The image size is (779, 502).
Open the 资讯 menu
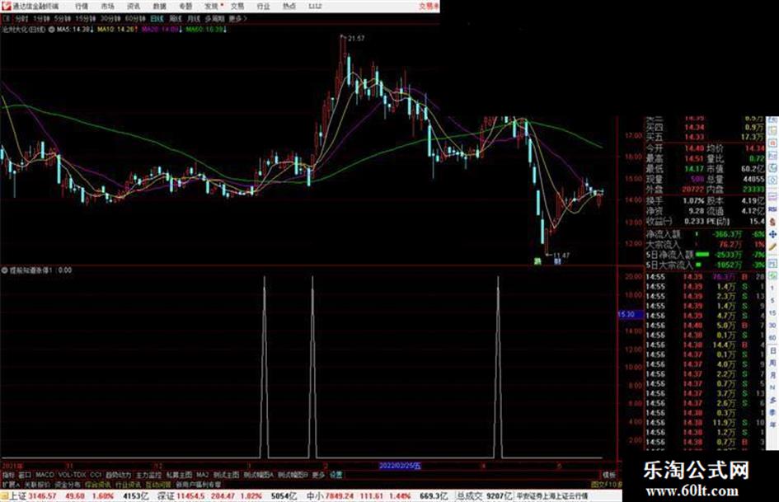(x=134, y=6)
